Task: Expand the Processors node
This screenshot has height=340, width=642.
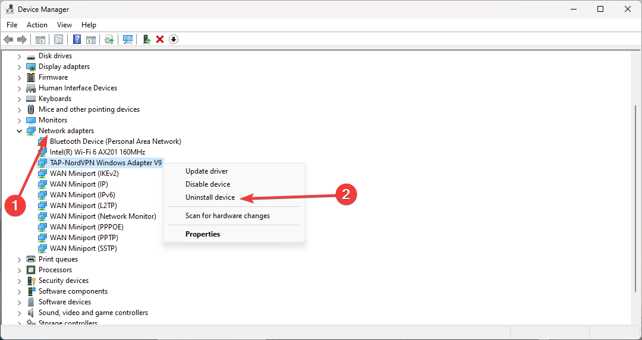Action: pos(19,270)
